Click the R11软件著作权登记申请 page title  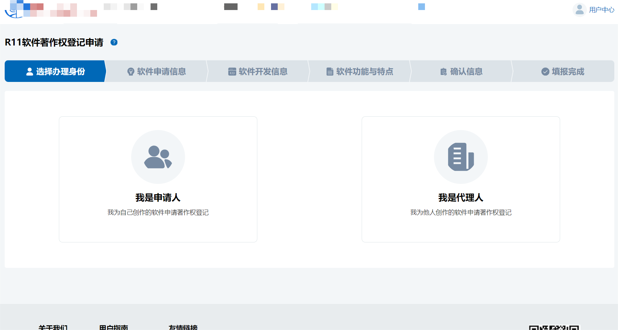click(54, 42)
